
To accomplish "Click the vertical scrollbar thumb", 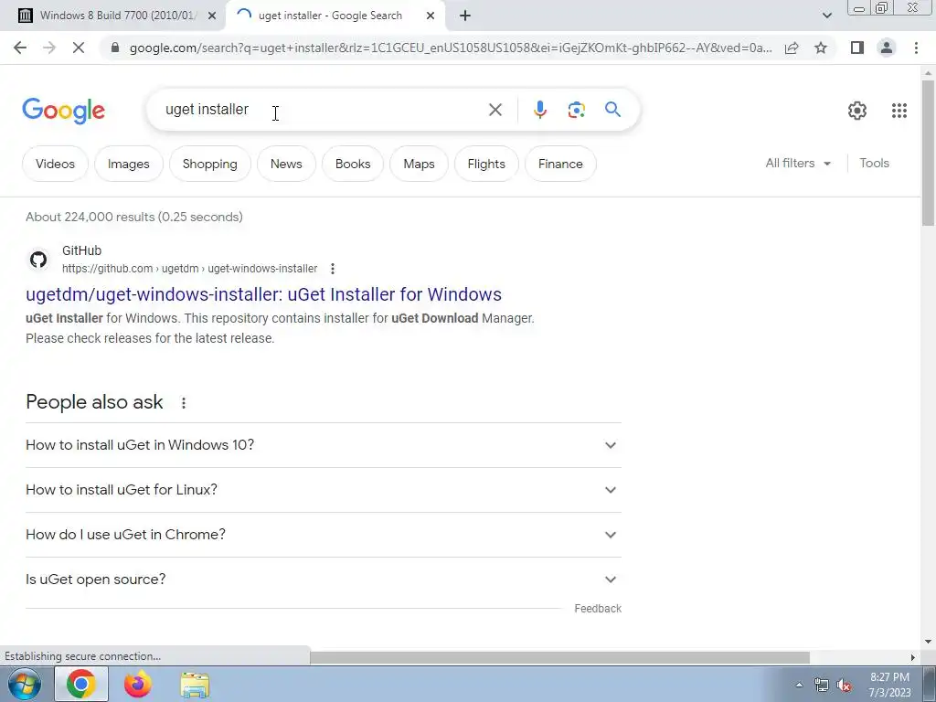I will 928,153.
